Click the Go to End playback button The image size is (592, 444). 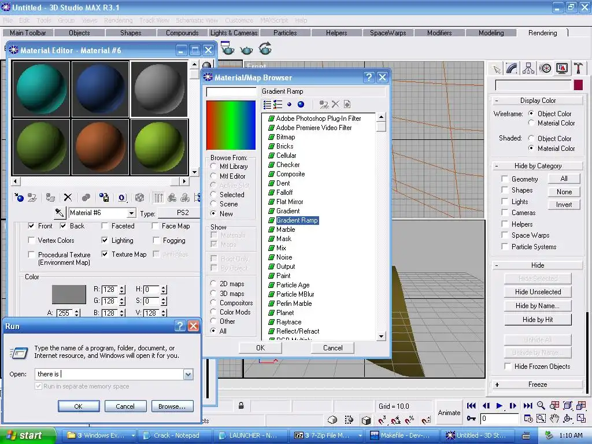527,405
